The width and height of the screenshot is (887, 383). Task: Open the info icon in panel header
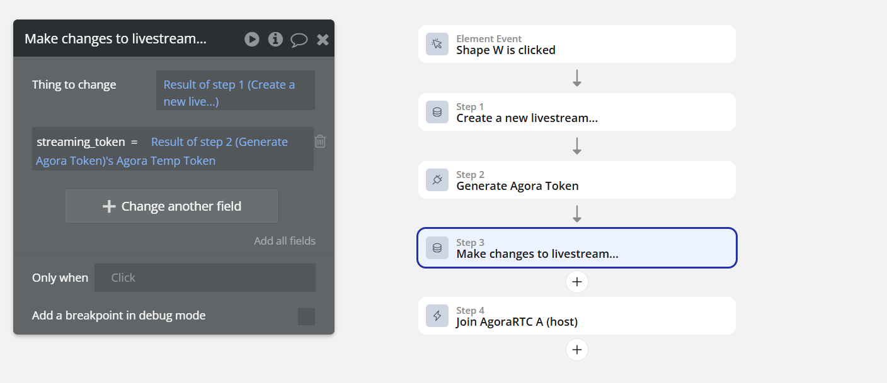(x=275, y=39)
